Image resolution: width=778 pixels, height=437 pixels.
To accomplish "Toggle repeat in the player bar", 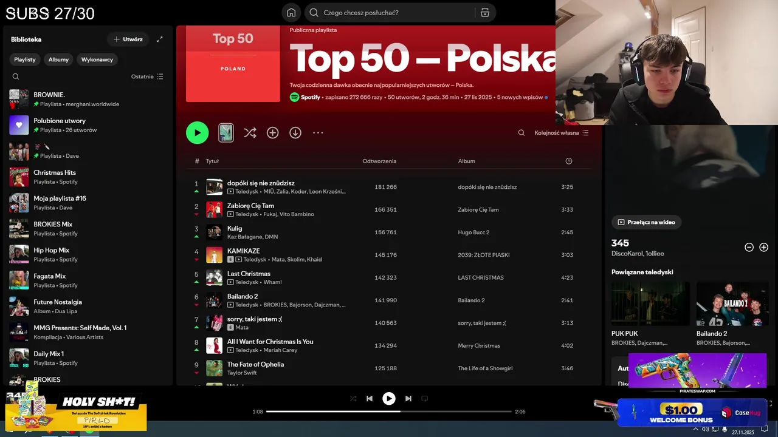I will point(425,398).
